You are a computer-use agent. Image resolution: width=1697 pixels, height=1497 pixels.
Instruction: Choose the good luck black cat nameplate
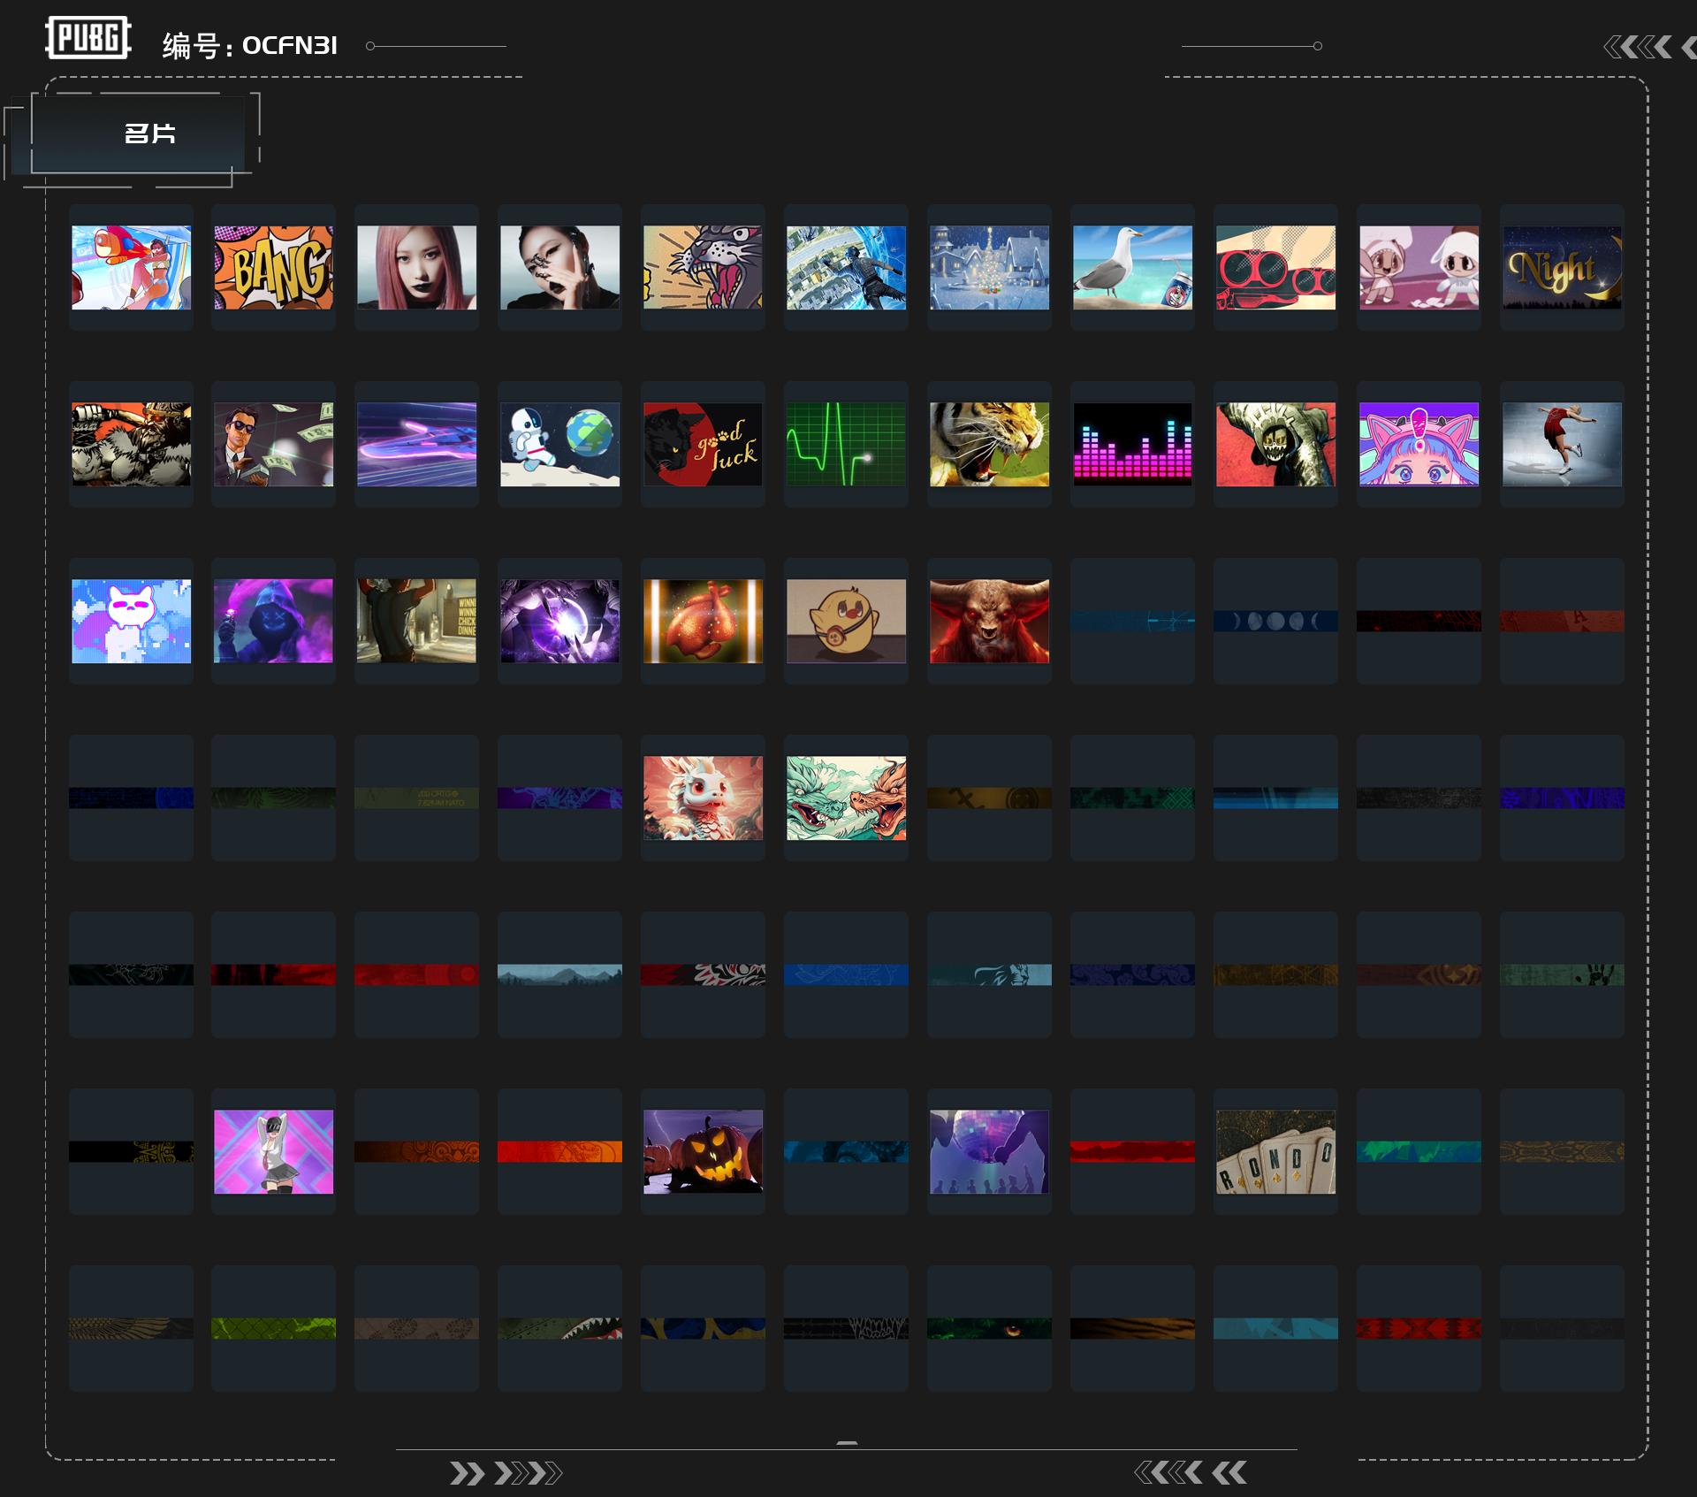(x=704, y=444)
